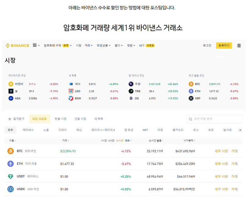Screen dimensions: 246x198
Task: Select the 1시간 change interval
Action: click(104, 141)
